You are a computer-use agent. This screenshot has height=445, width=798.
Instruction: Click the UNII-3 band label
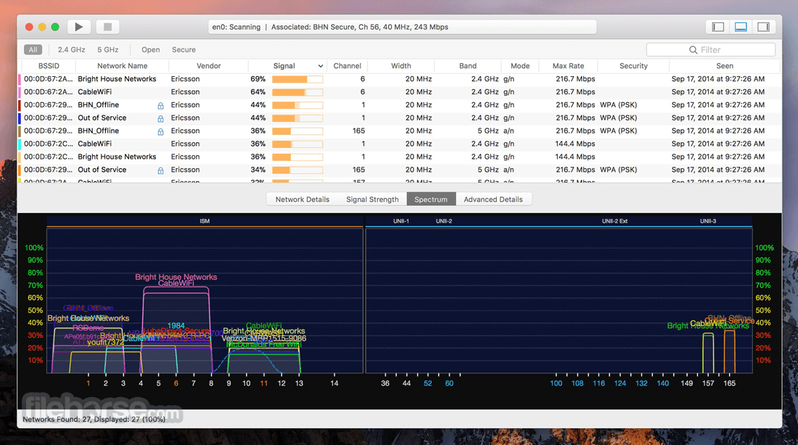(x=708, y=221)
